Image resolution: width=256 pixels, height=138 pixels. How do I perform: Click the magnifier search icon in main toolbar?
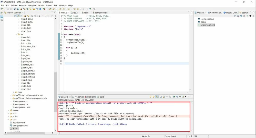tap(94, 9)
